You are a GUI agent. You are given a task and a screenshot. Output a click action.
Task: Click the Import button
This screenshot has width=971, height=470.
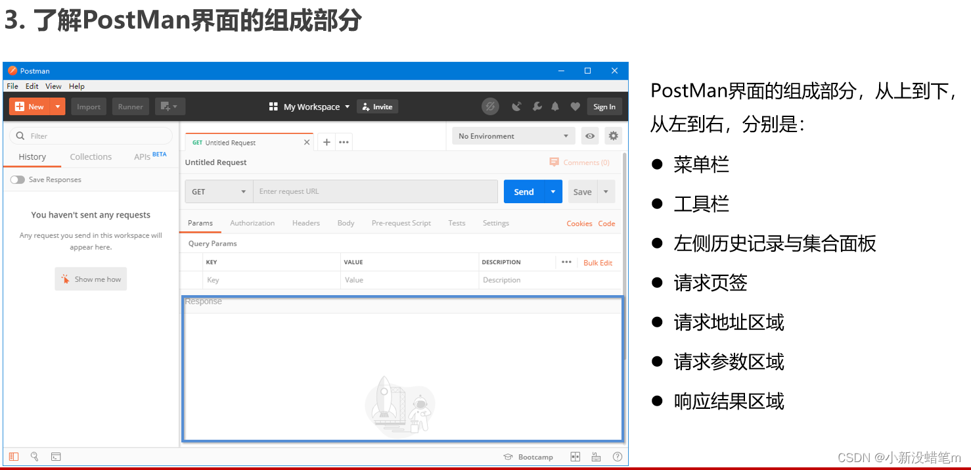(x=89, y=106)
